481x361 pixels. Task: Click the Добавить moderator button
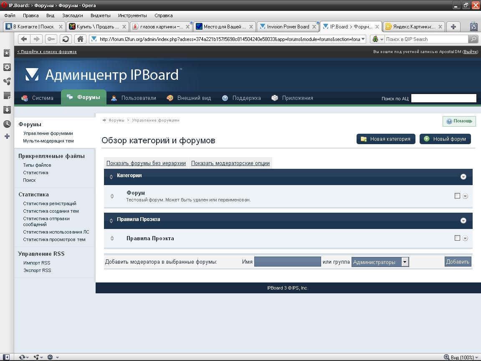(x=458, y=262)
